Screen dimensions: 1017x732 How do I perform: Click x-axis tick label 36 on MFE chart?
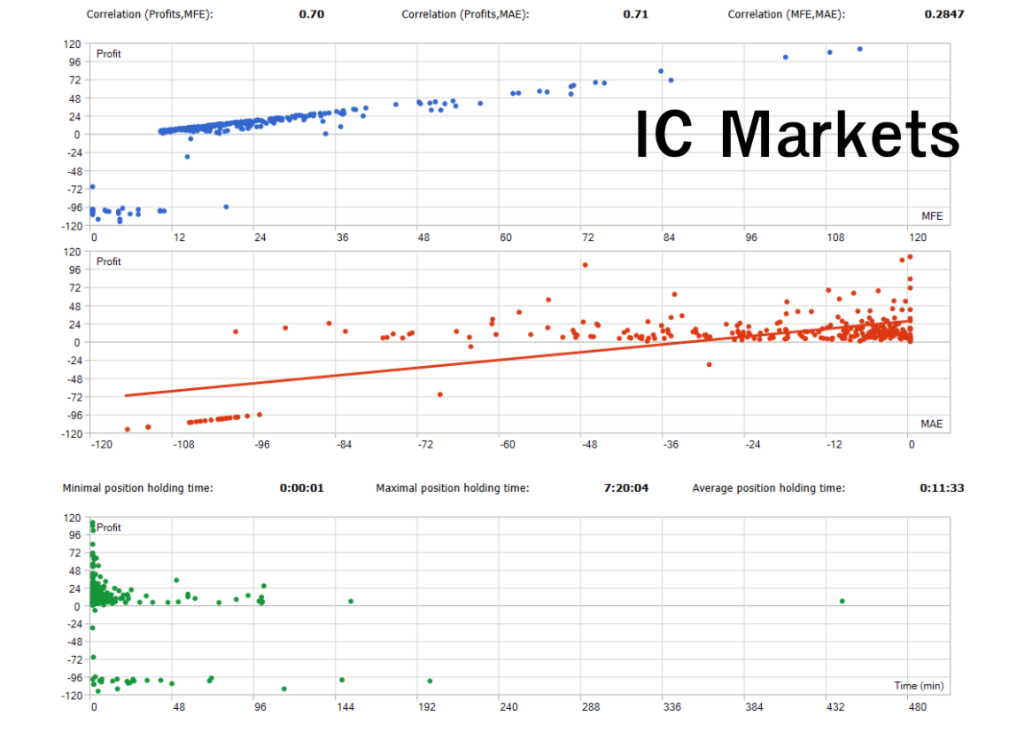[x=342, y=238]
